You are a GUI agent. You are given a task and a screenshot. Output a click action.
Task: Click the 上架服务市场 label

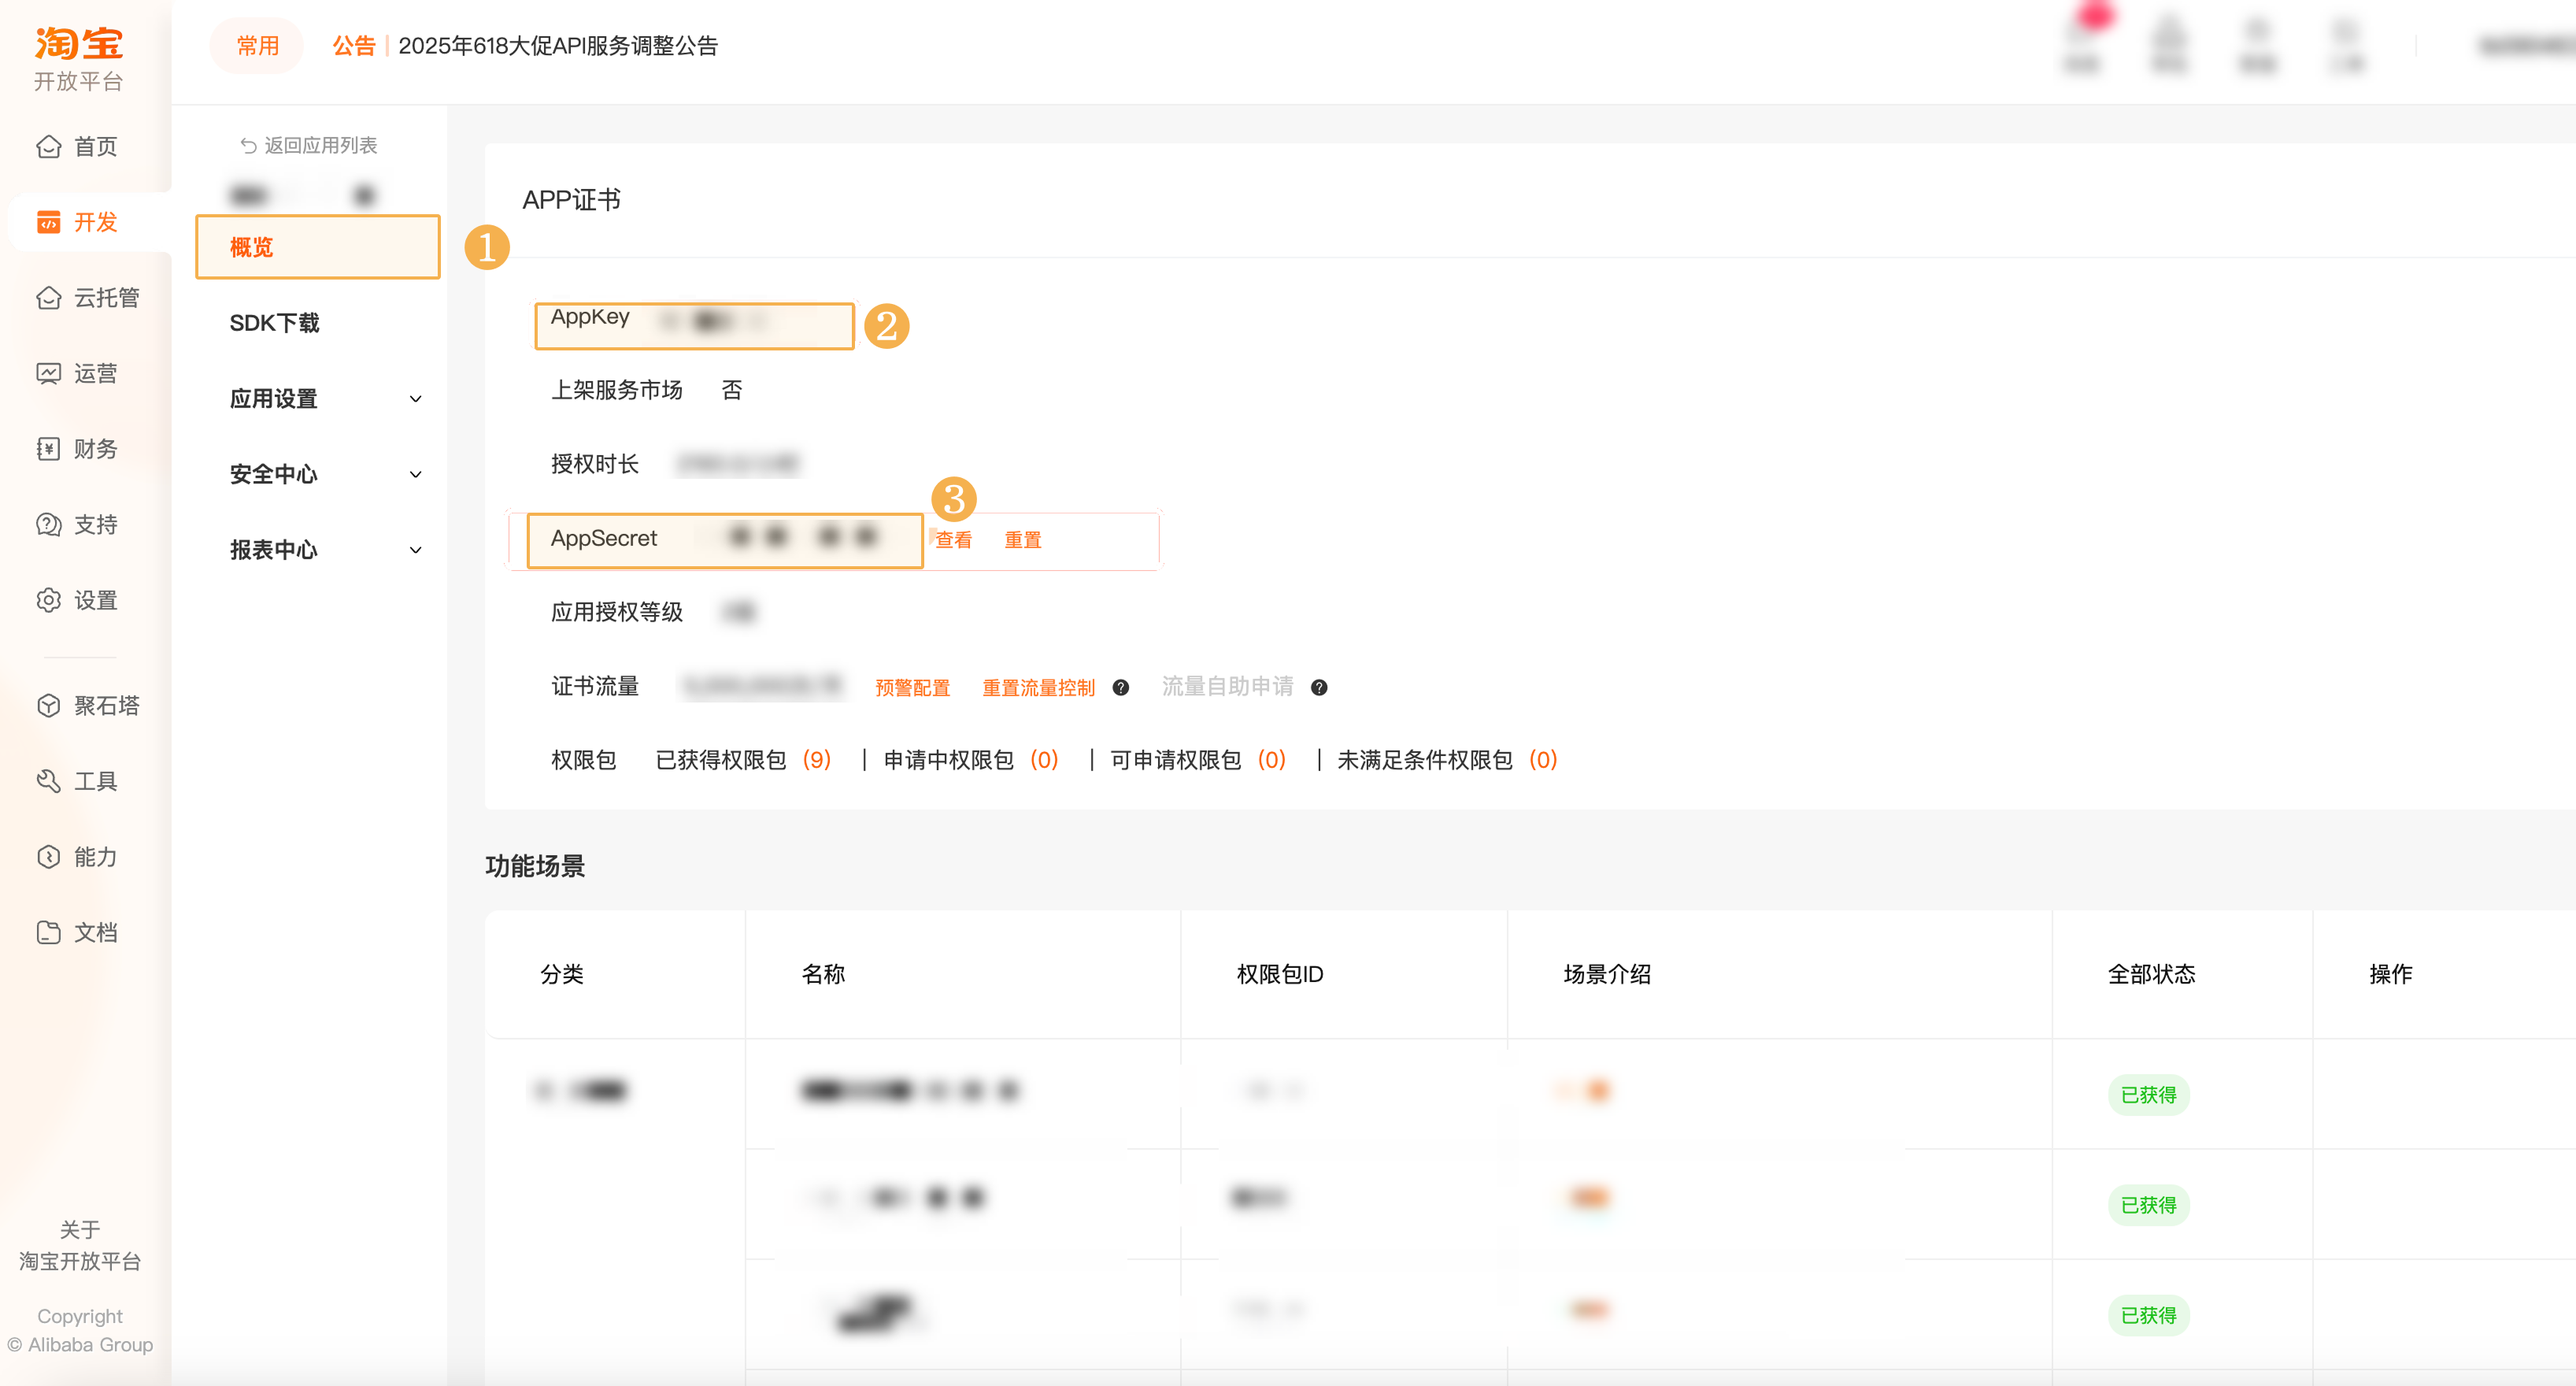(x=617, y=390)
